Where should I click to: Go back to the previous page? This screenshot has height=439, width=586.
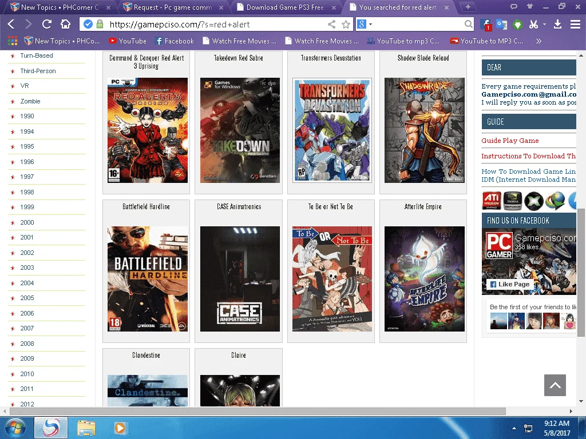(11, 24)
